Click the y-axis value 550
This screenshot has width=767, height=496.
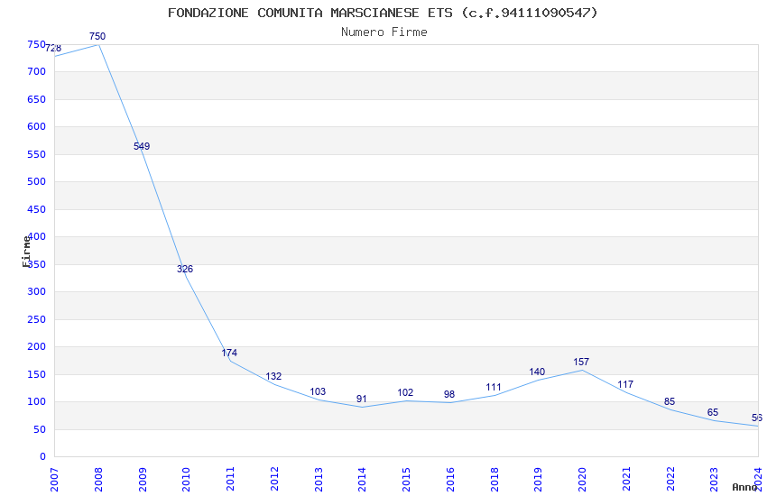coord(37,154)
